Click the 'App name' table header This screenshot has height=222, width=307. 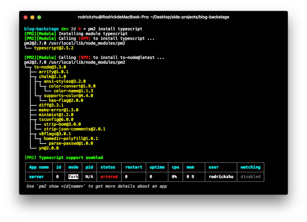click(x=39, y=167)
